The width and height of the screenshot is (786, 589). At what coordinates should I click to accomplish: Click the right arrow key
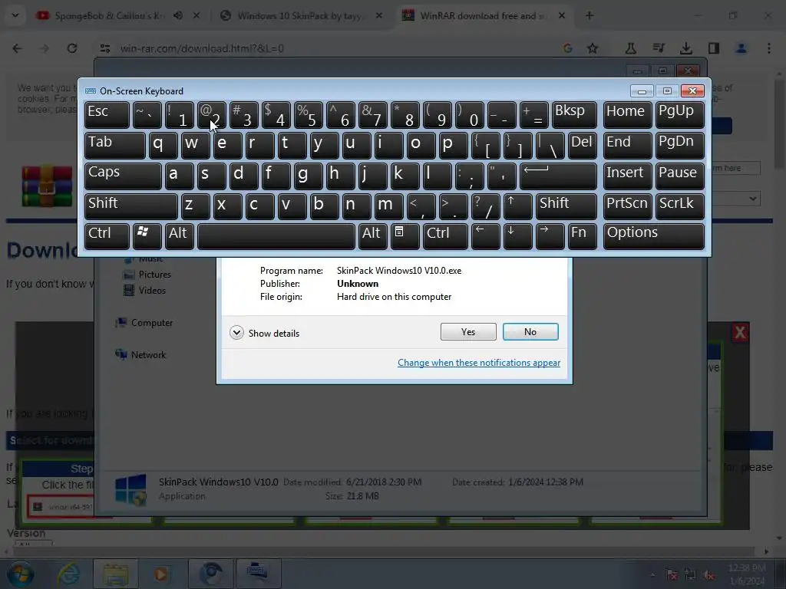pyautogui.click(x=550, y=236)
